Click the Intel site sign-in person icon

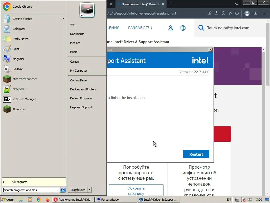(171, 28)
